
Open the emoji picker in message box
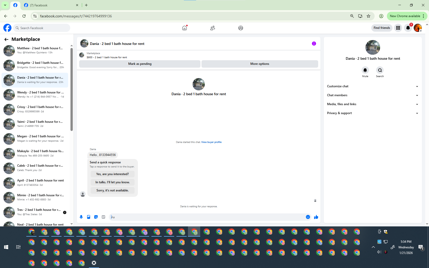[308, 217]
